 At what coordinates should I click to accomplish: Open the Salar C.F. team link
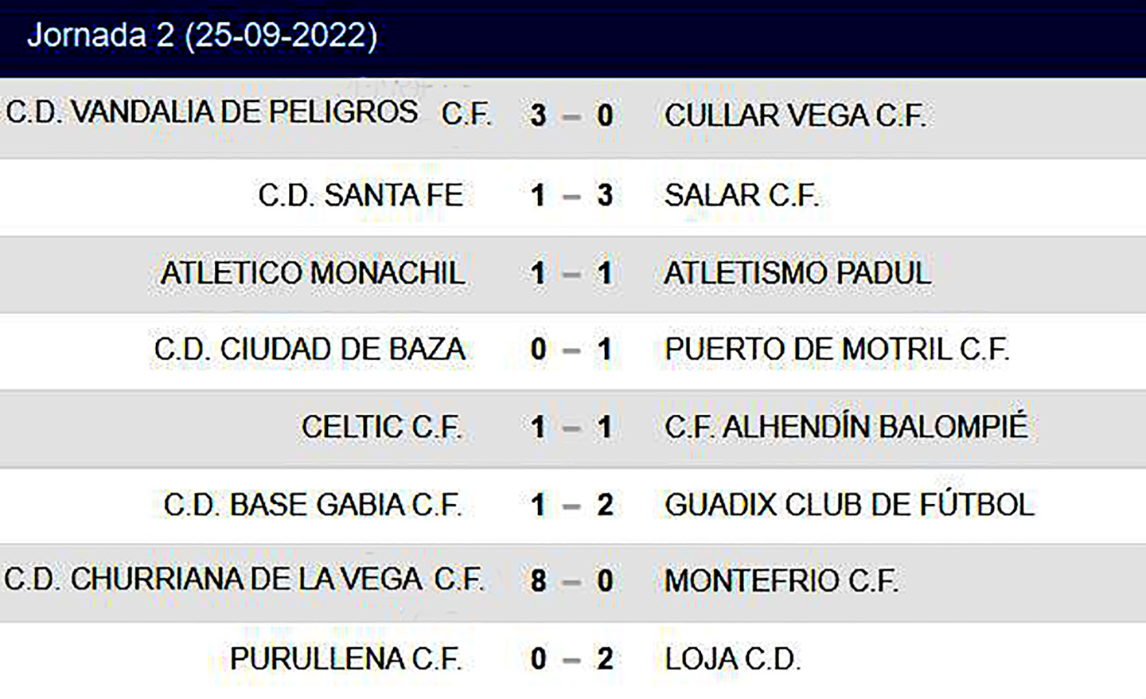(741, 196)
